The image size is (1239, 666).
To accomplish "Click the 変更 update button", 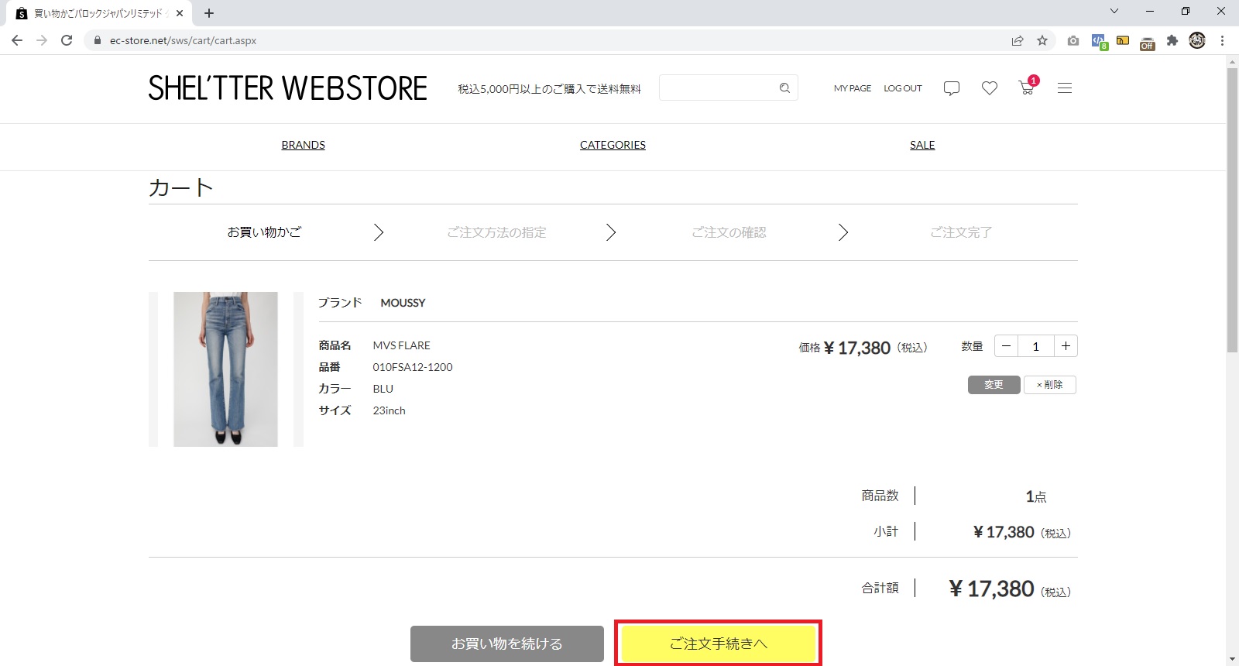I will point(994,385).
